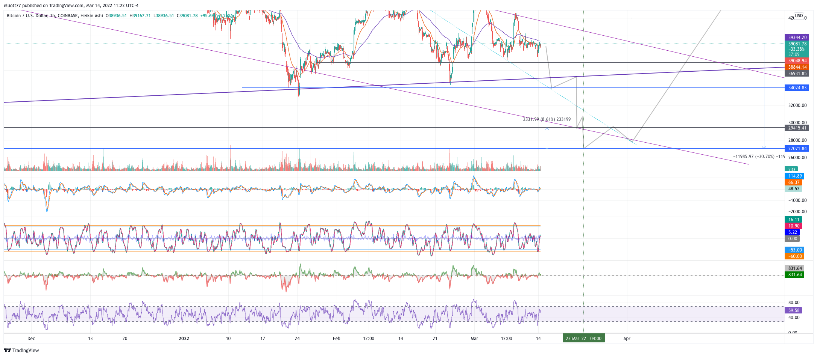
Task: Click the current price label 39081.78
Action: click(x=797, y=44)
